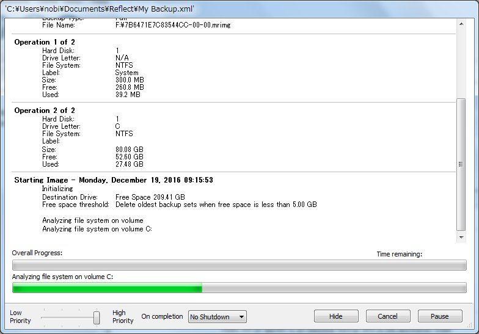479x334 pixels.
Task: Click the log scrollbar up arrow
Action: [x=461, y=24]
